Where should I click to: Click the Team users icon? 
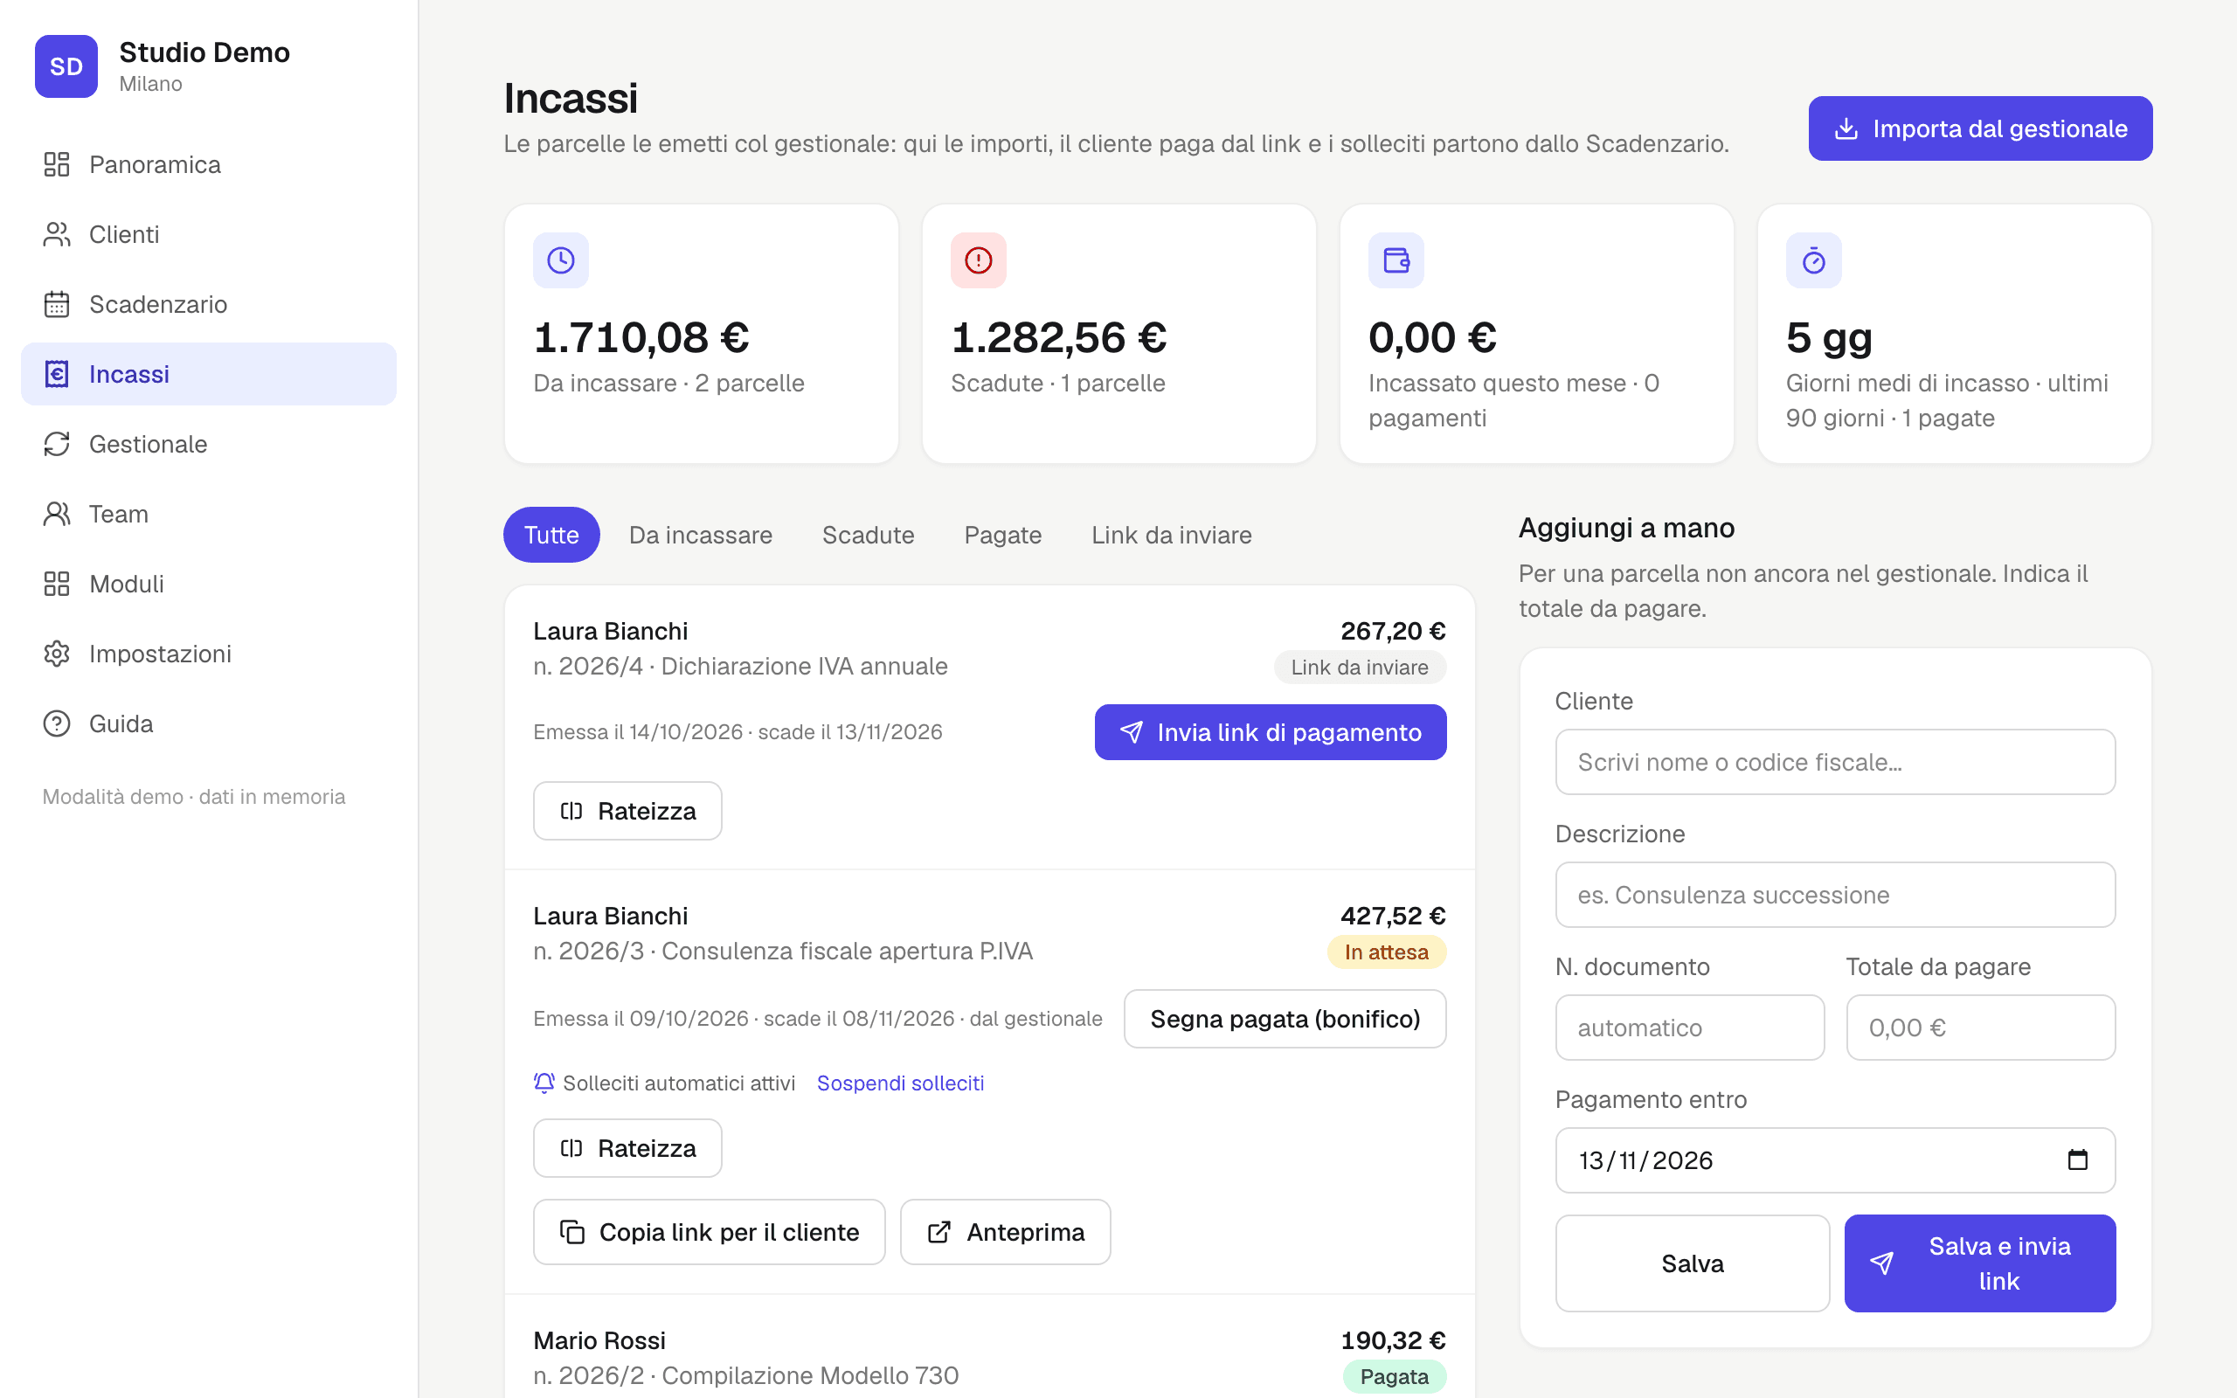pos(57,514)
